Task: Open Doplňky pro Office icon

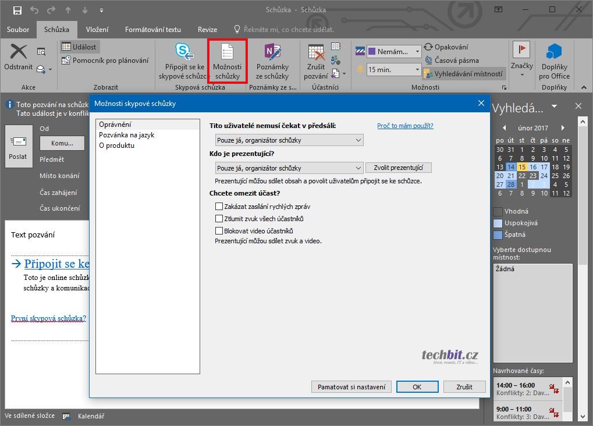Action: click(554, 52)
